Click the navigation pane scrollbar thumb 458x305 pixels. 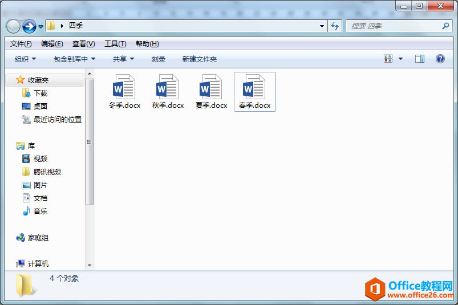tap(90, 142)
